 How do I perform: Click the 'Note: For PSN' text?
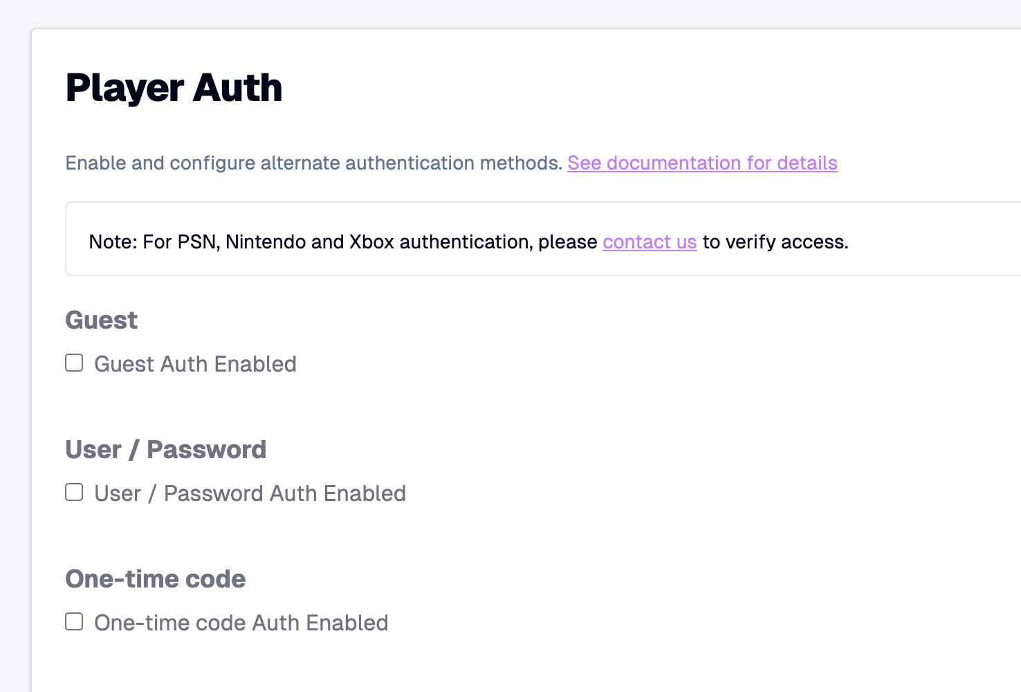(x=154, y=242)
